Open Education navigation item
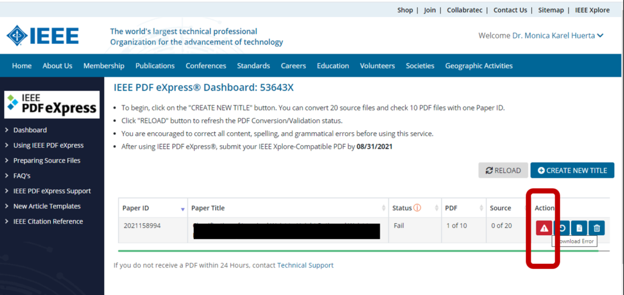 click(333, 66)
